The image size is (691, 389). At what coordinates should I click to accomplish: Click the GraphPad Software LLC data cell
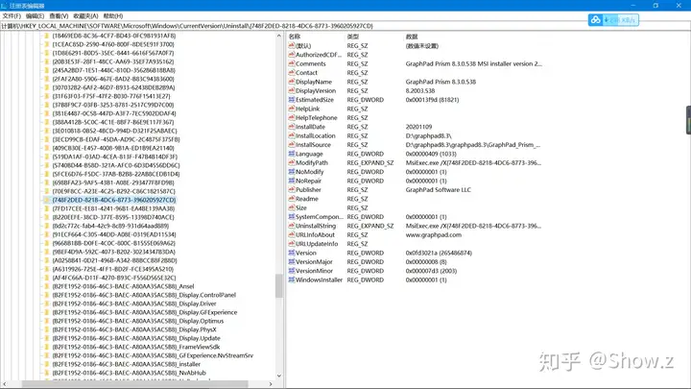438,189
